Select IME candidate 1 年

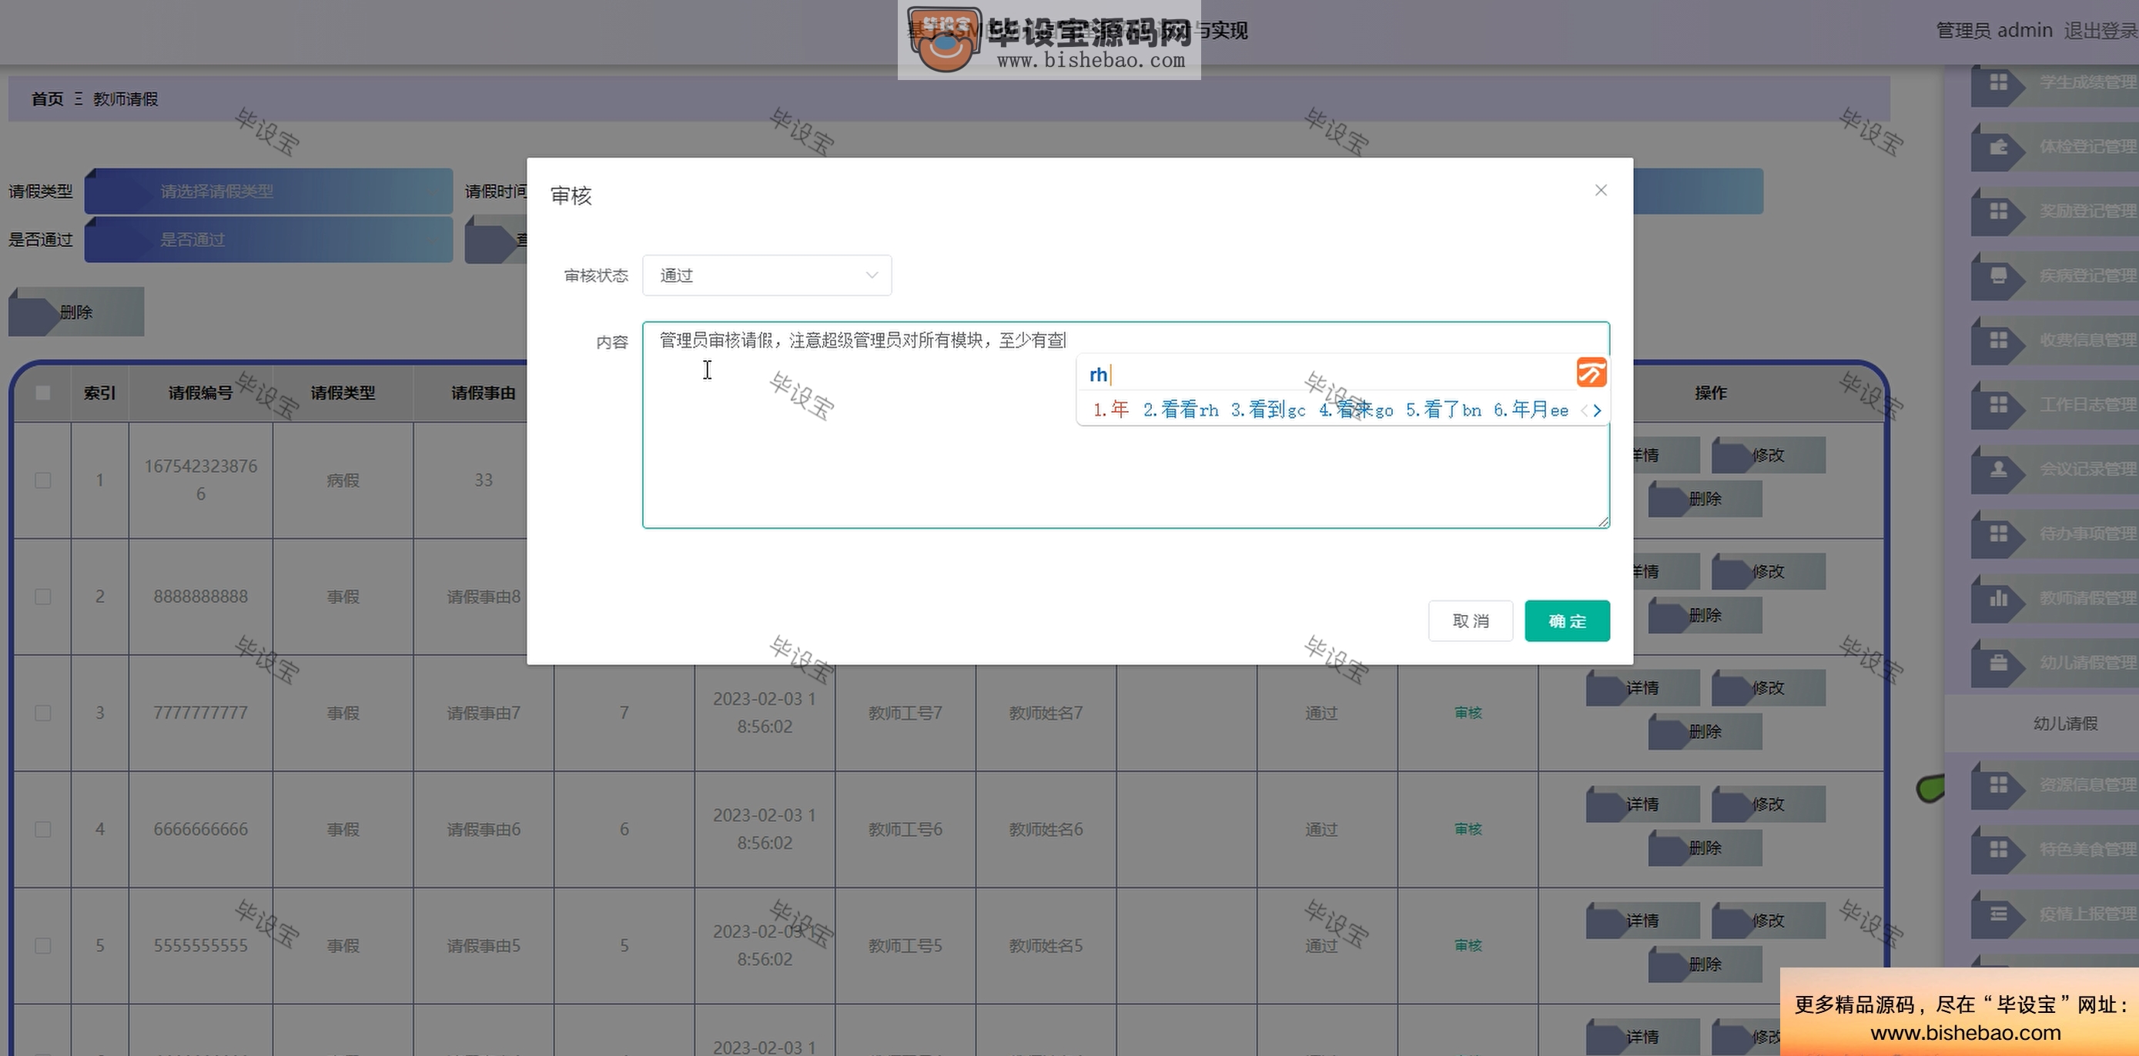(1111, 409)
